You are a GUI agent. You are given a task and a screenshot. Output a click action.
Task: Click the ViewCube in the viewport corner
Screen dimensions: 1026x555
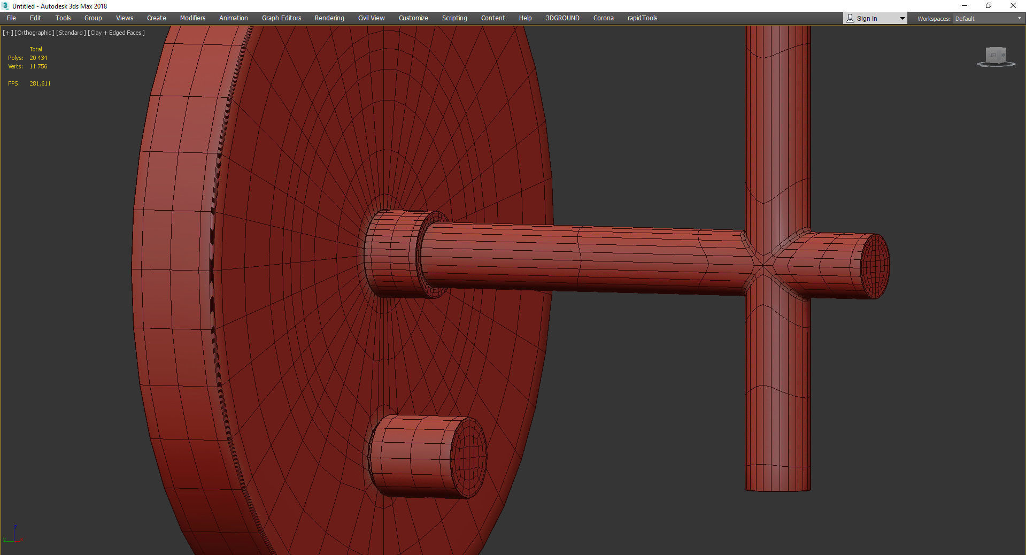pyautogui.click(x=996, y=57)
